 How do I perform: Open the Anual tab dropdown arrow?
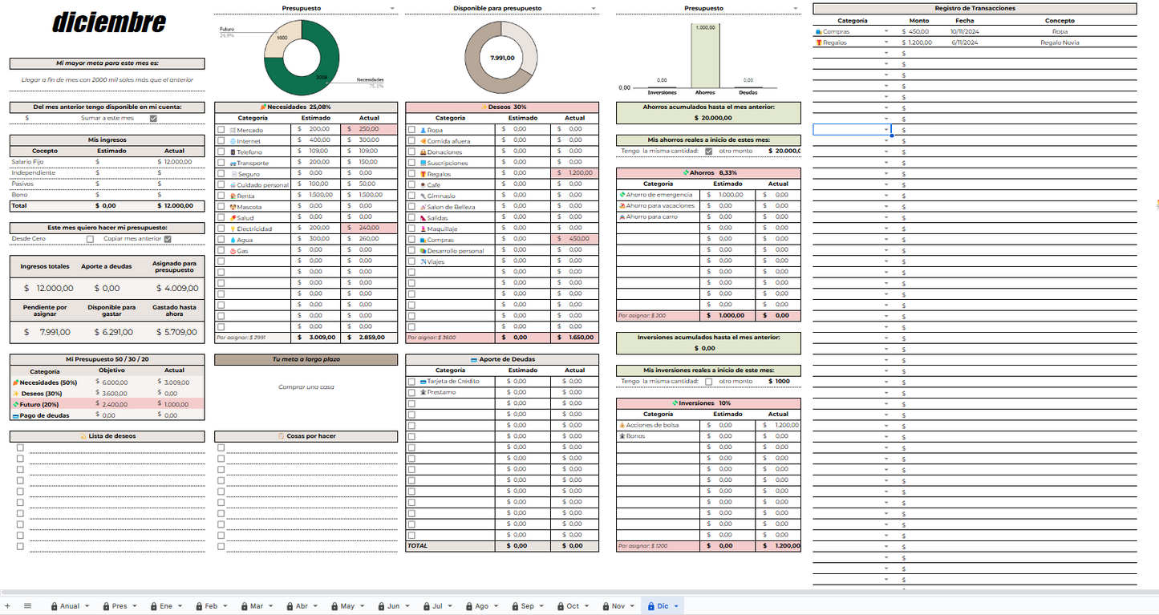87,606
